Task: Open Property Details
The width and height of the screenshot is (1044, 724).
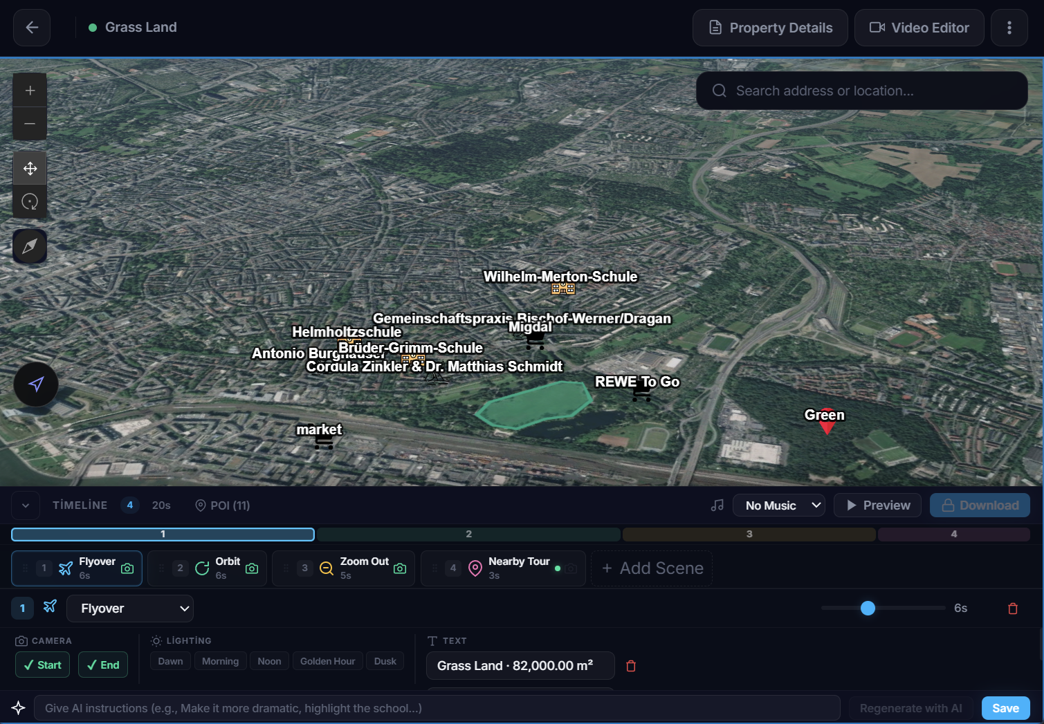Action: coord(769,28)
